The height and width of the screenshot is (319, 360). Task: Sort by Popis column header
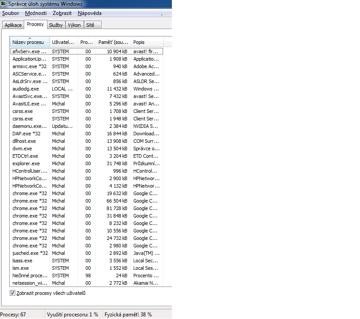click(147, 42)
